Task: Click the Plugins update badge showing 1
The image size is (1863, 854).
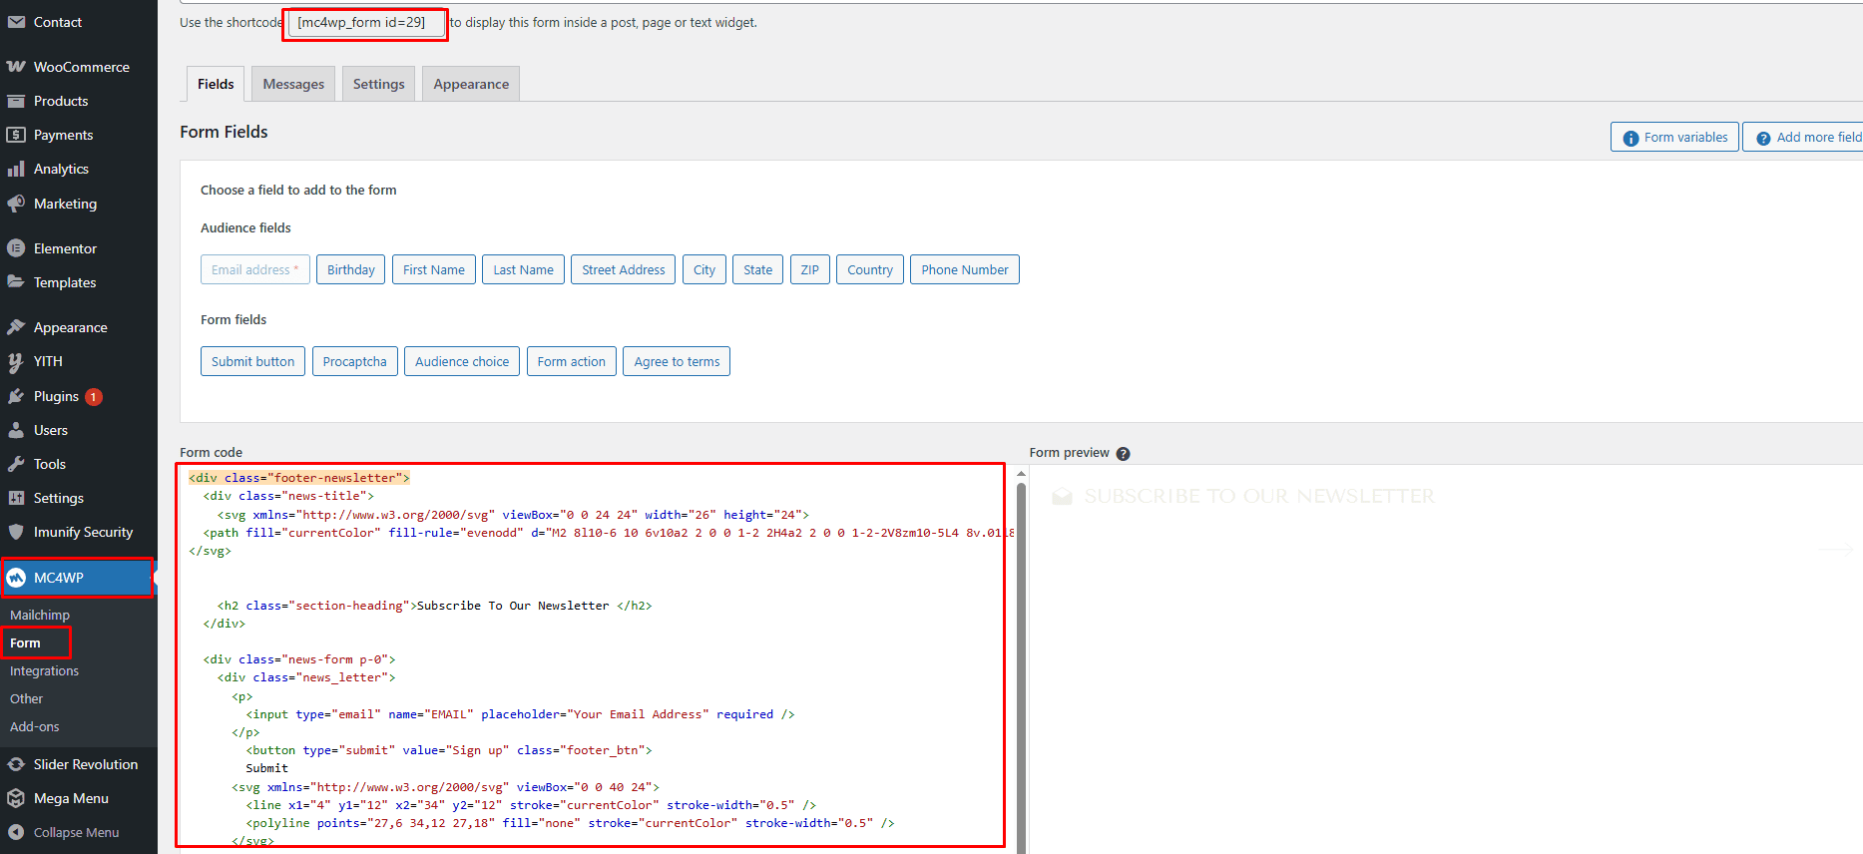Action: [x=94, y=396]
